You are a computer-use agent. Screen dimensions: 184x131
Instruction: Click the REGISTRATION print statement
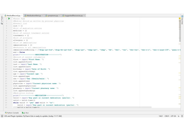[37, 55]
